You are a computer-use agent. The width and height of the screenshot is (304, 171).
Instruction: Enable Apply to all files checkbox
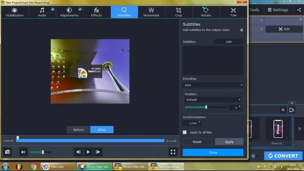pos(185,132)
